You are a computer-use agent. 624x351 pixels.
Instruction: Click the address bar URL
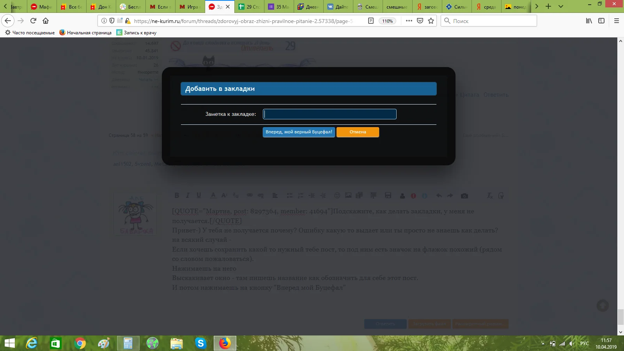(x=243, y=21)
